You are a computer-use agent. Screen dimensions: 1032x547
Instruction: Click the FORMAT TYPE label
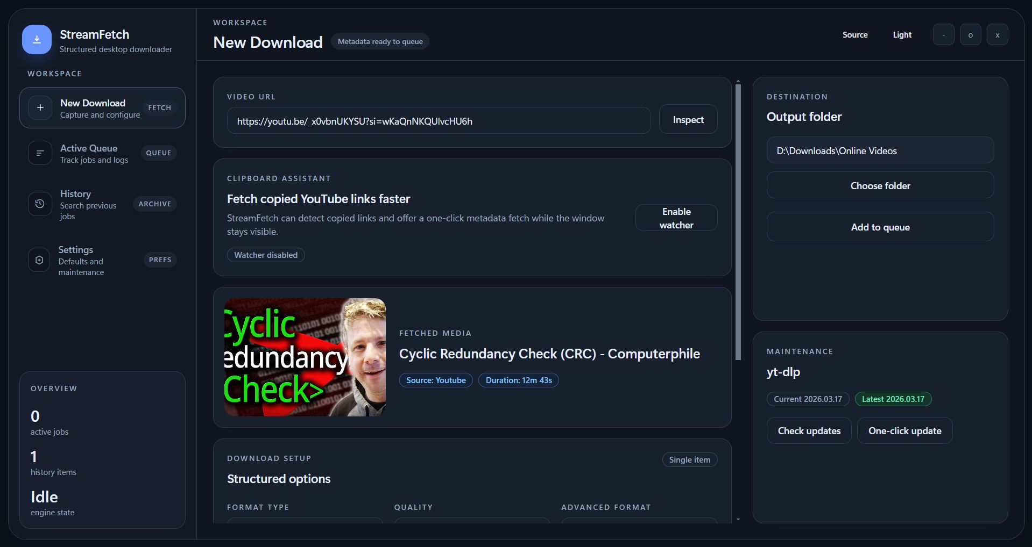pos(258,507)
